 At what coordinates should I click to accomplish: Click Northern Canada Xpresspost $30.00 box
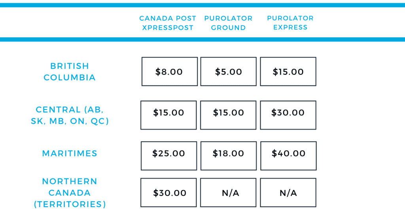click(168, 192)
